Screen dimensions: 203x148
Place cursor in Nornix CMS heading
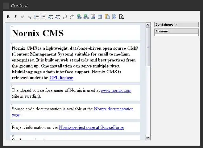coord(38,33)
